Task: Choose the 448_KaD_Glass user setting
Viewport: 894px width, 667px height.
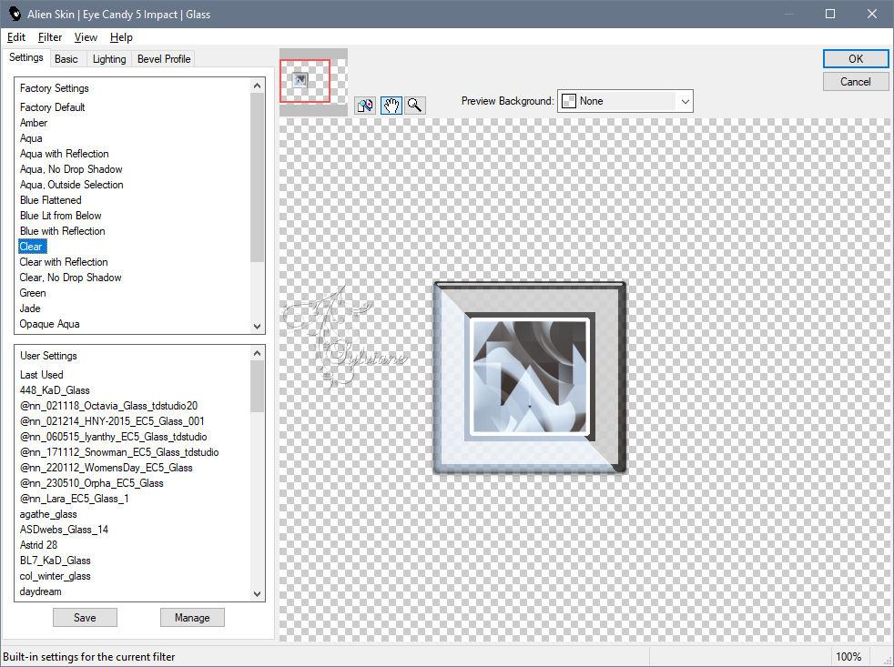Action: 55,390
